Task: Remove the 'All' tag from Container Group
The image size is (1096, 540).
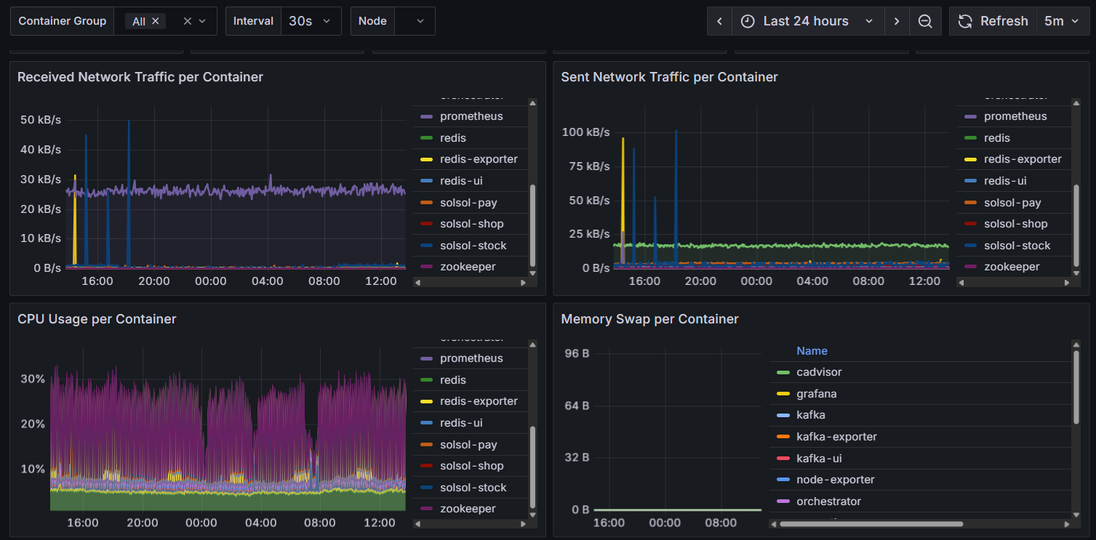Action: [x=156, y=22]
